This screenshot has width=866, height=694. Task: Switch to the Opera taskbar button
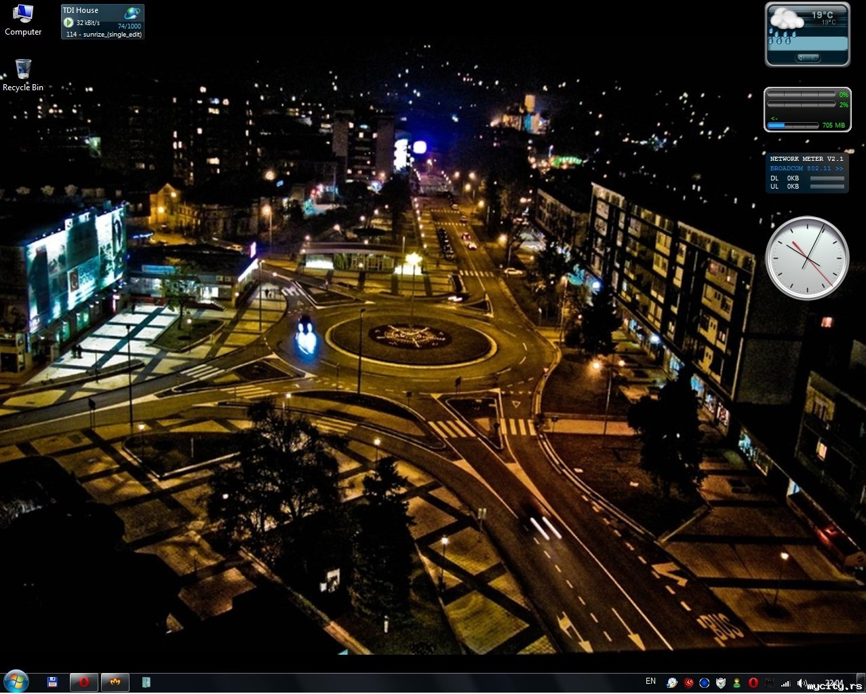[84, 682]
